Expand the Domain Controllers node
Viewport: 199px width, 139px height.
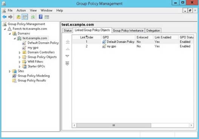point(20,52)
